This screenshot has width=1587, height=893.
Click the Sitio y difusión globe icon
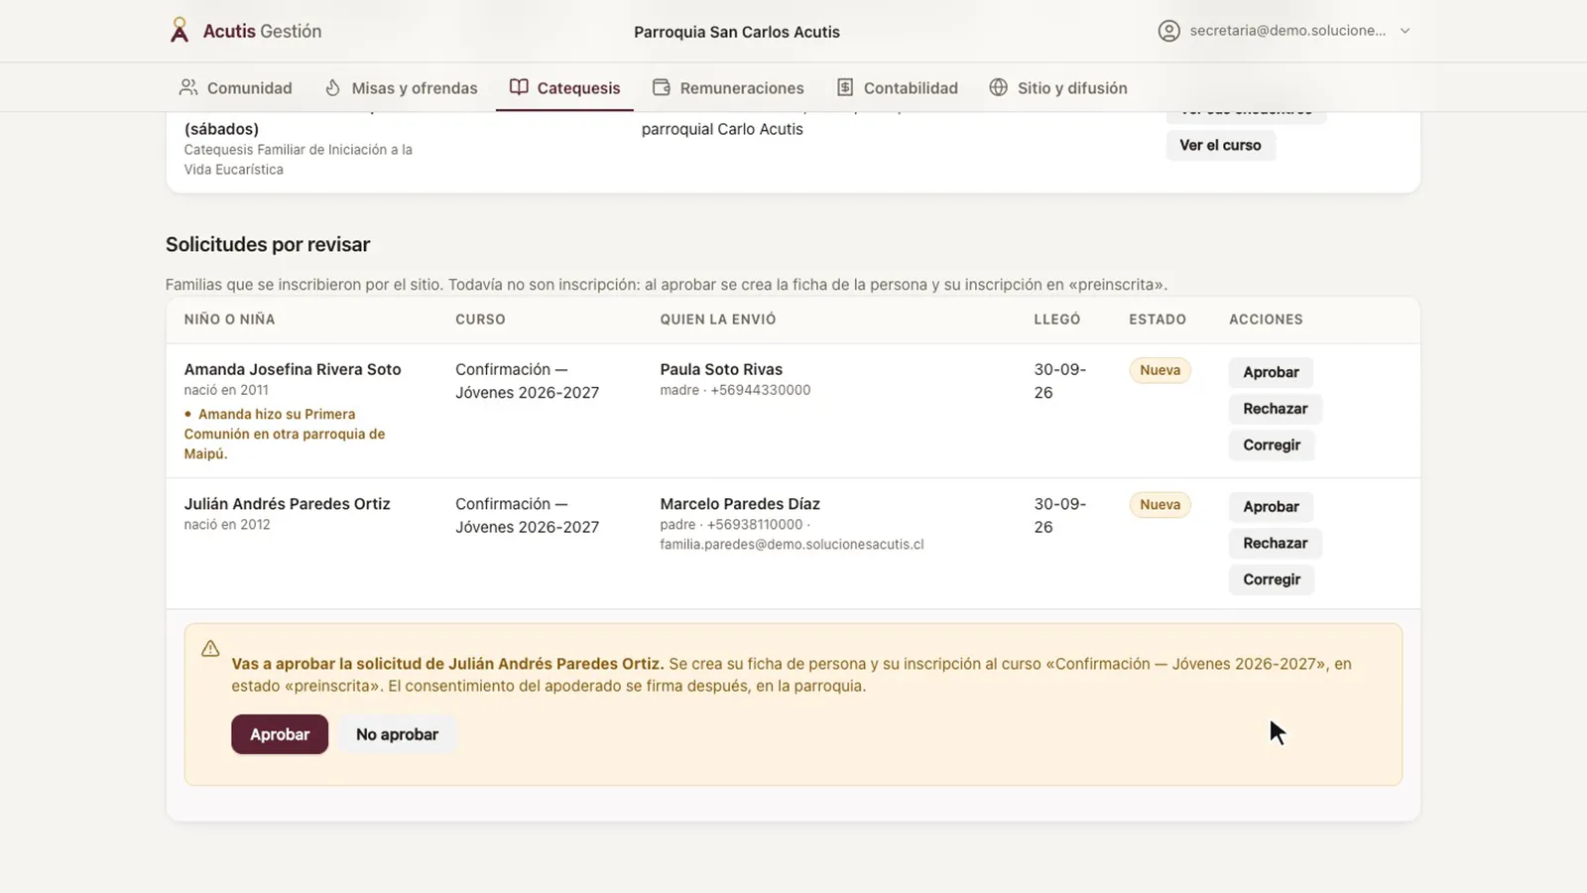click(999, 87)
